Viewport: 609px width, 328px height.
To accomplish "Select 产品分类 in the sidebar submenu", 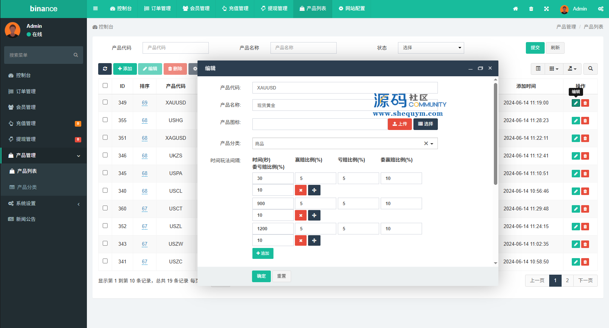I will [x=27, y=187].
